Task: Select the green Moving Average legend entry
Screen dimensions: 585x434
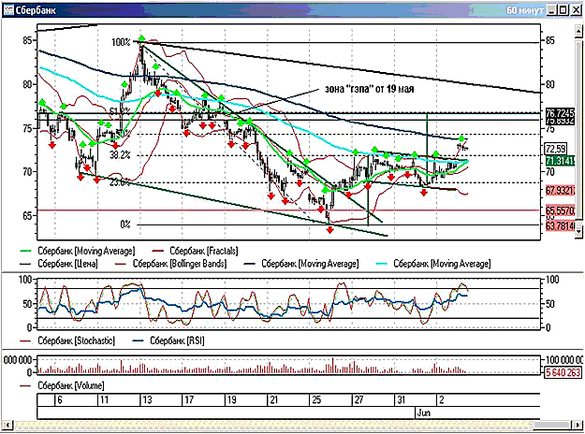Action: (78, 251)
